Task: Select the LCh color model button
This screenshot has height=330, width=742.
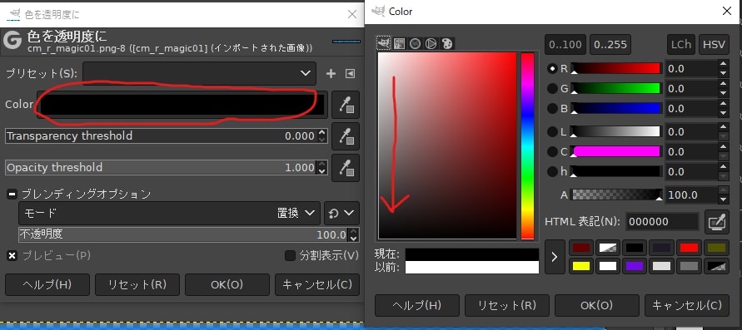Action: click(681, 45)
